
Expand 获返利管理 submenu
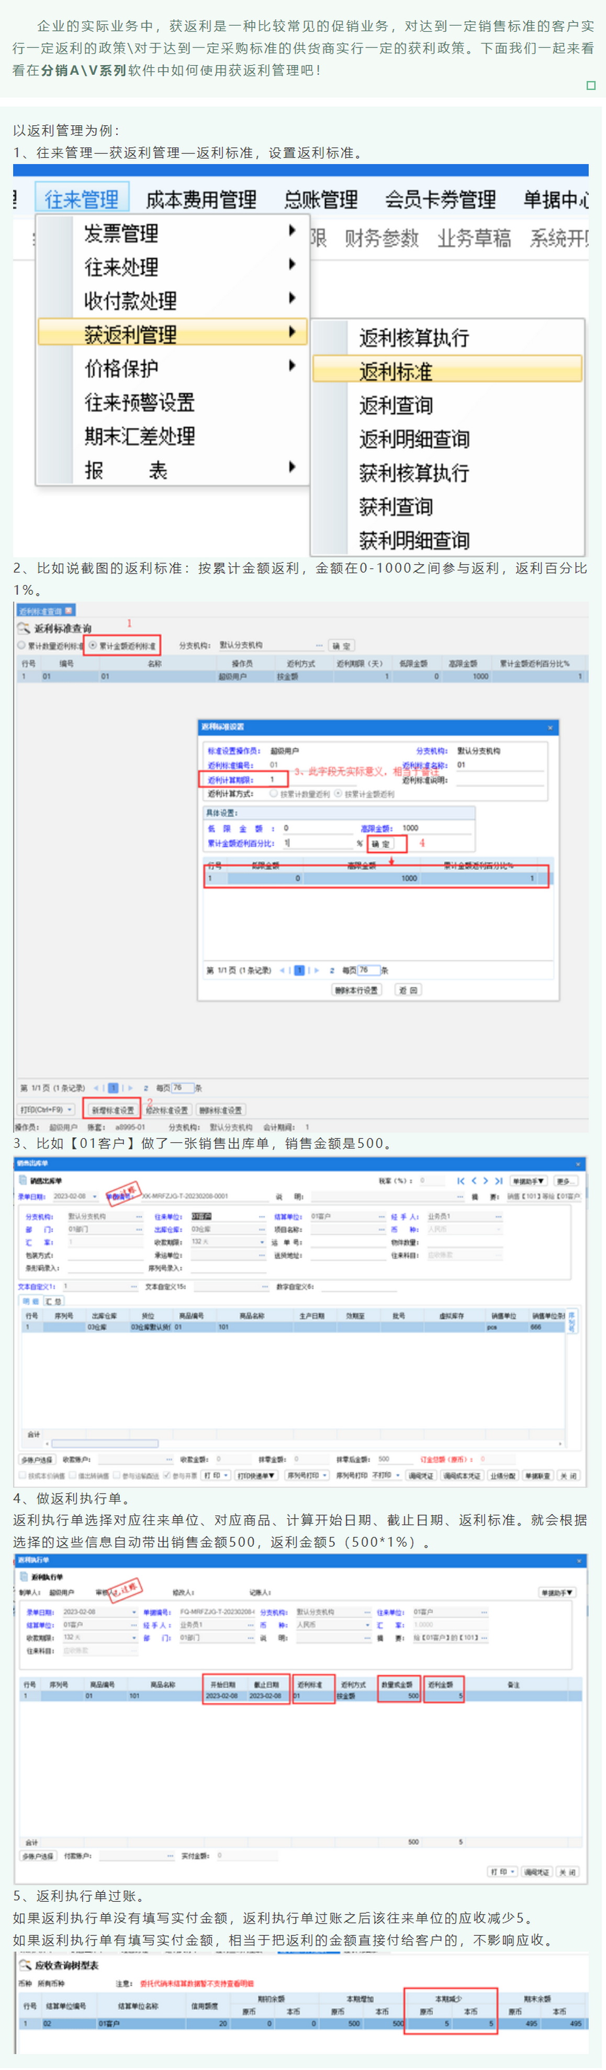172,334
